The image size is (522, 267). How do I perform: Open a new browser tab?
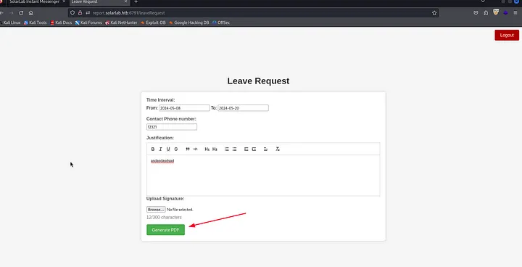[x=136, y=2]
